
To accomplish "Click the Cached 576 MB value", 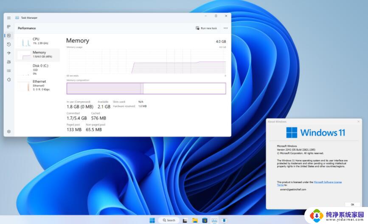I will pyautogui.click(x=98, y=118).
